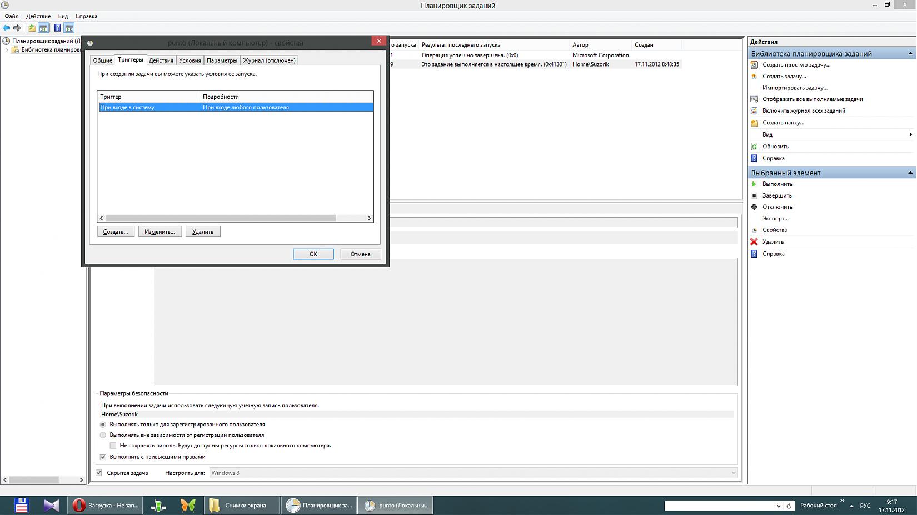
Task: Click Создать папку... in the Actions pane
Action: click(x=783, y=123)
